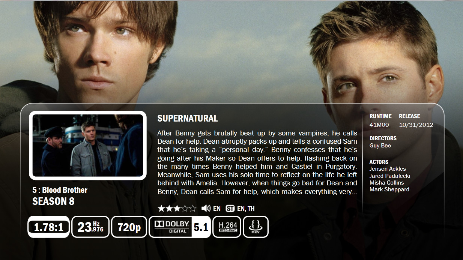Open the Blood Brother episode thumbnail
The width and height of the screenshot is (463, 260).
(88, 146)
